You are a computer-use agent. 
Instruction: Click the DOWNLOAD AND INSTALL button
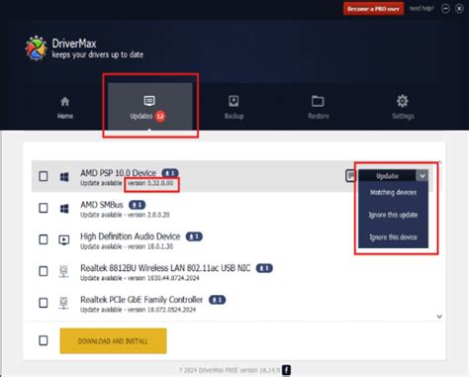[x=113, y=341]
